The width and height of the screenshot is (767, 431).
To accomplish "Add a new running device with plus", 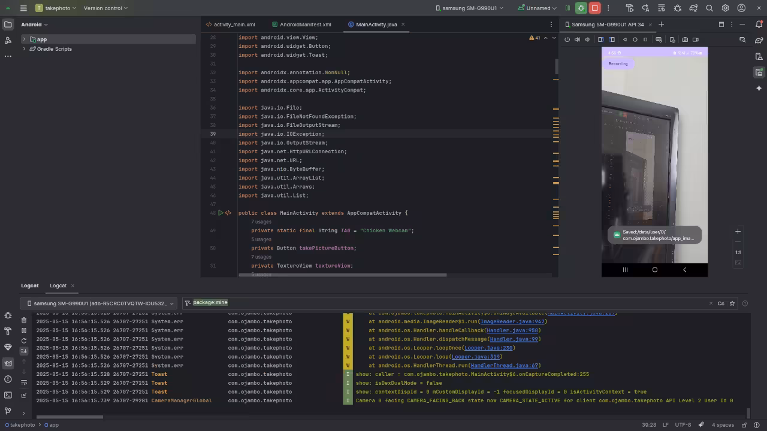I will [x=661, y=25].
